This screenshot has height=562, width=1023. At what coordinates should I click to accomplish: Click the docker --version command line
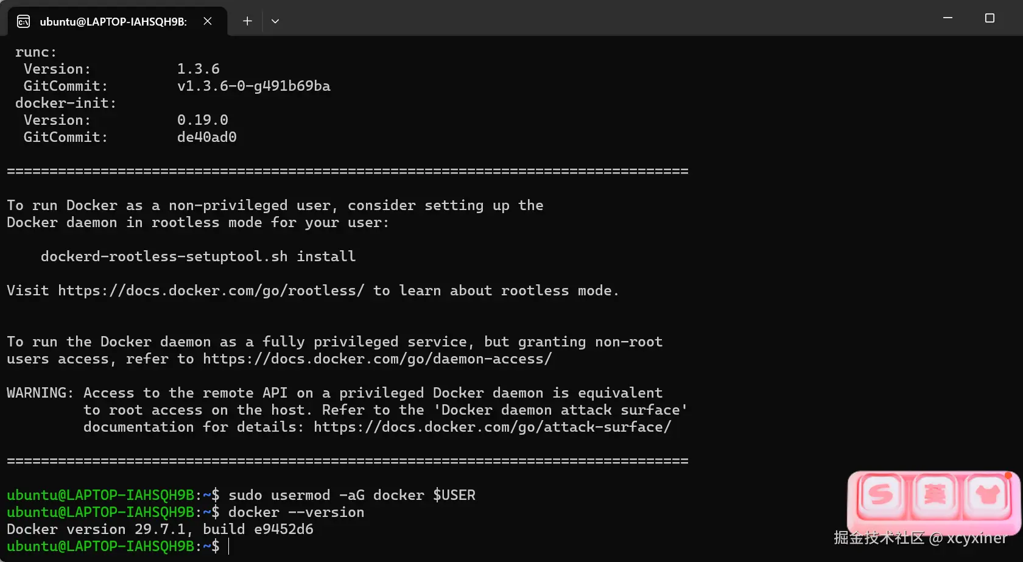click(x=297, y=512)
